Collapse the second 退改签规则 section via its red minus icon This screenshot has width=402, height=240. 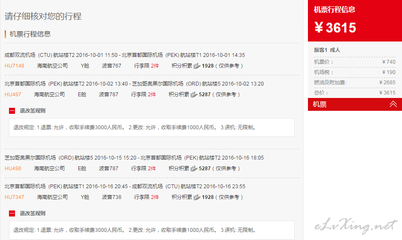pos(12,213)
